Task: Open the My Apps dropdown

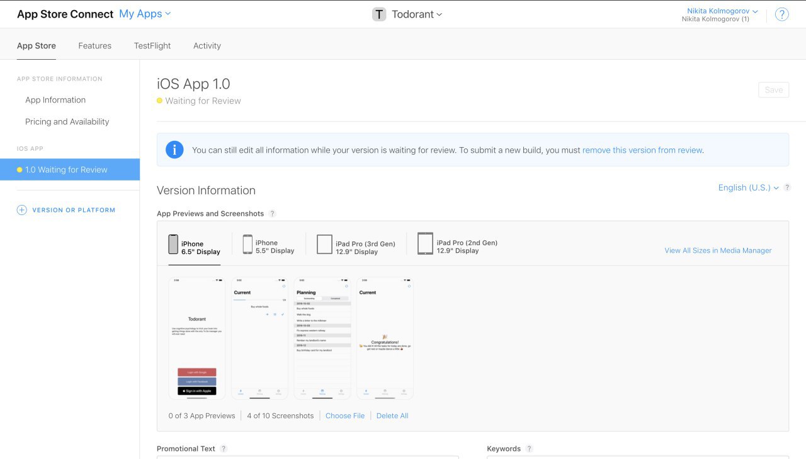Action: (x=145, y=14)
